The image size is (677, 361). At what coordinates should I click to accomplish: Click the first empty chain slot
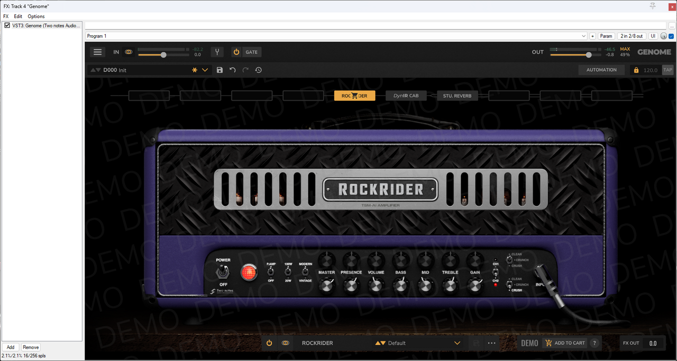(x=149, y=96)
